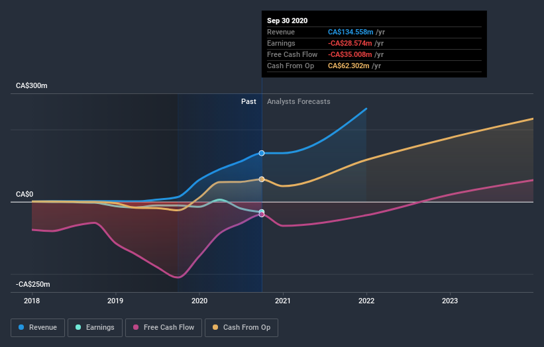Click the 'Cash From Op' tooltip row label

(290, 66)
